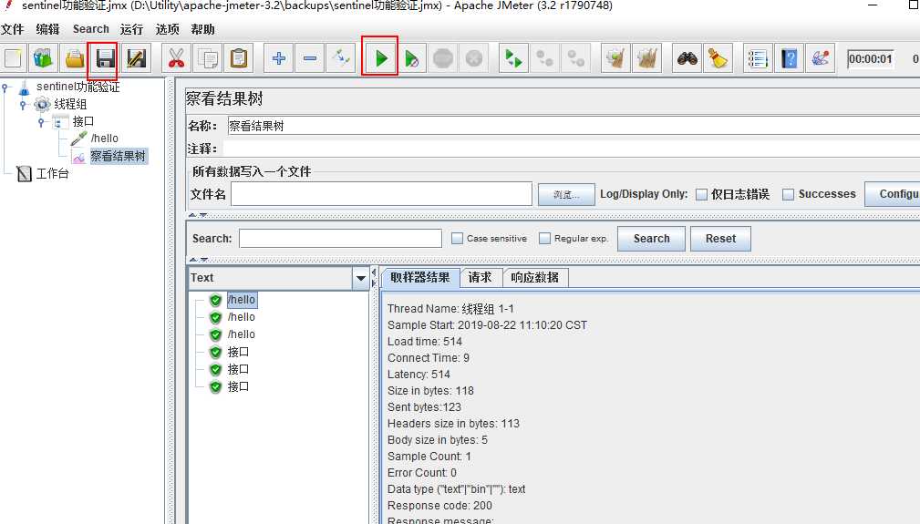
Task: Select the first 接口 result entry
Action: coord(238,352)
